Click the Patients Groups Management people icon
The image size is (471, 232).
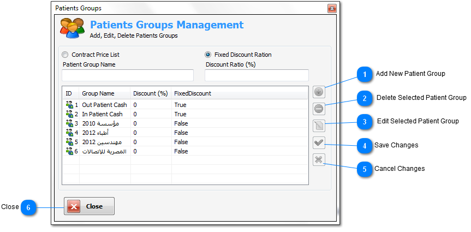72,30
